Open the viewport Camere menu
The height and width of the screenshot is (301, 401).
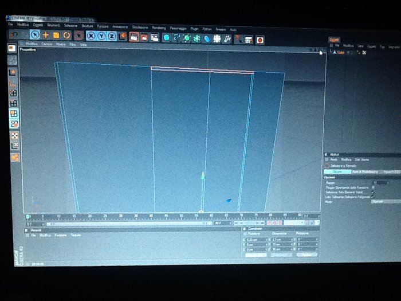pyautogui.click(x=46, y=44)
